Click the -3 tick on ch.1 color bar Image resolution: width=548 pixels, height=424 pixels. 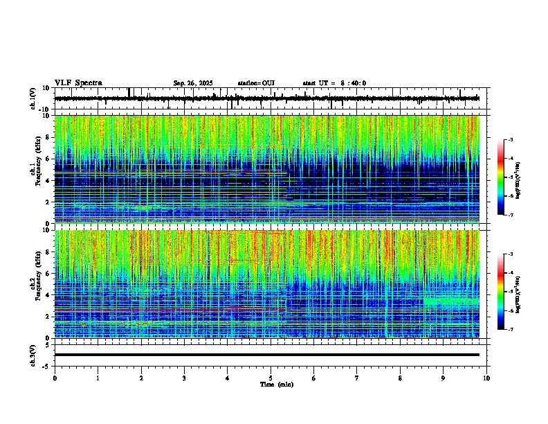pyautogui.click(x=510, y=139)
